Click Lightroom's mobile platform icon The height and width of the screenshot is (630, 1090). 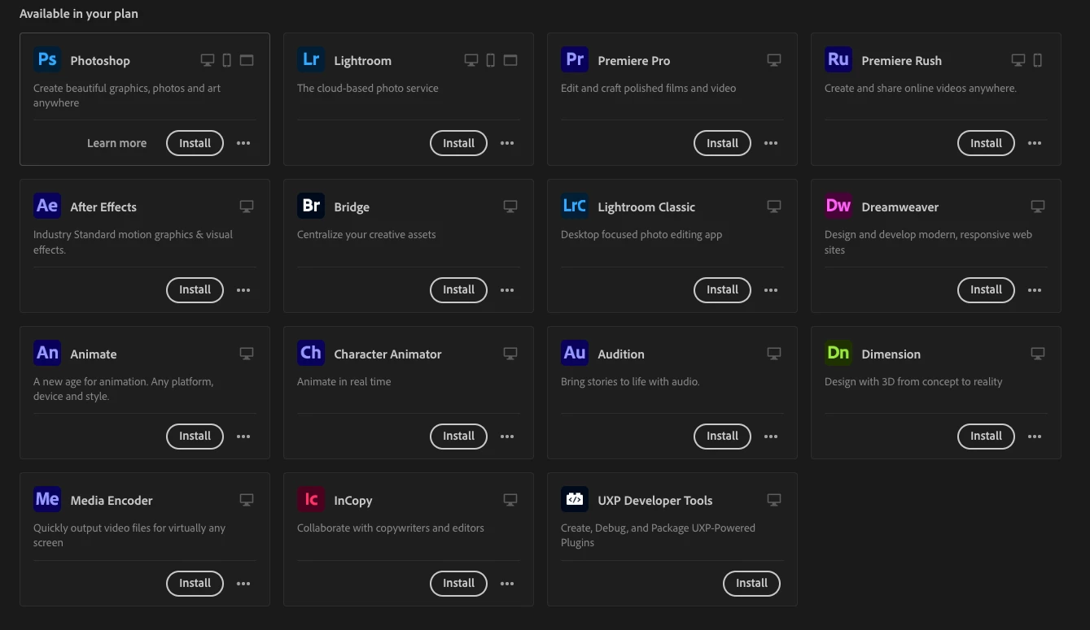point(491,60)
